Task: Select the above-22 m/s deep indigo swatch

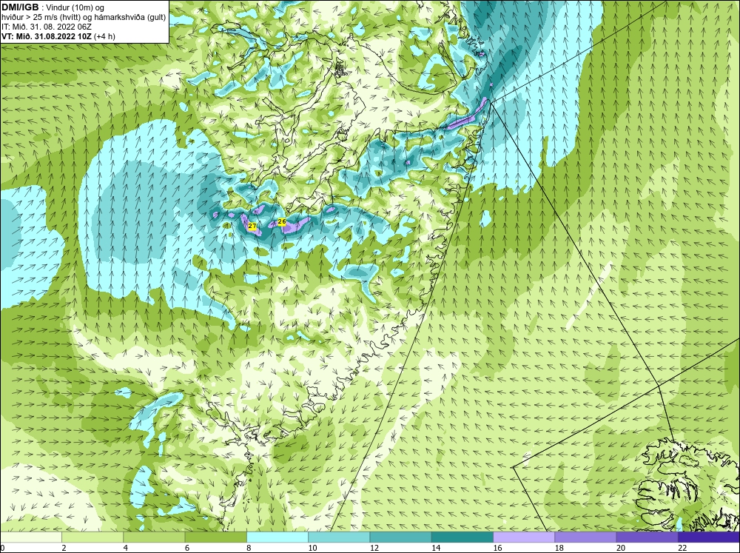Action: click(709, 537)
